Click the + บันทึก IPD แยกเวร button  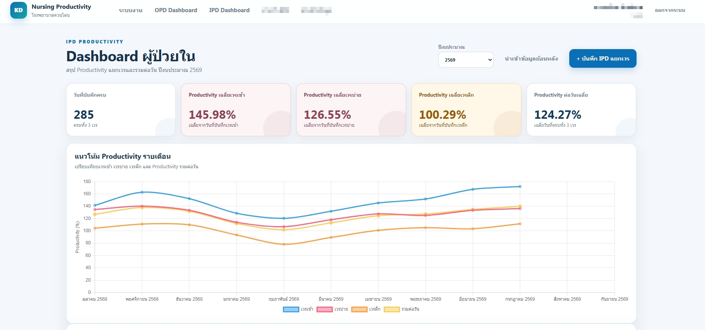[603, 59]
